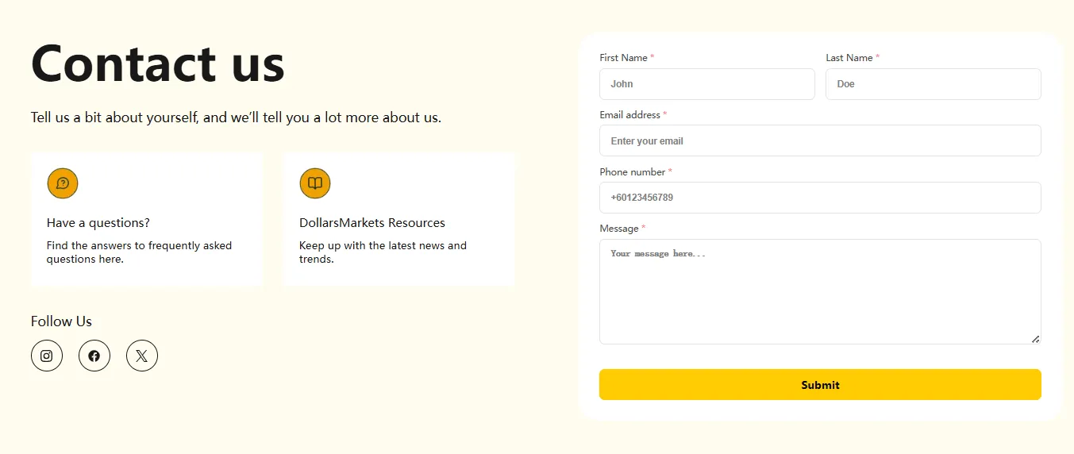This screenshot has width=1074, height=454.
Task: Click the Message box resize handle
Action: [1035, 339]
